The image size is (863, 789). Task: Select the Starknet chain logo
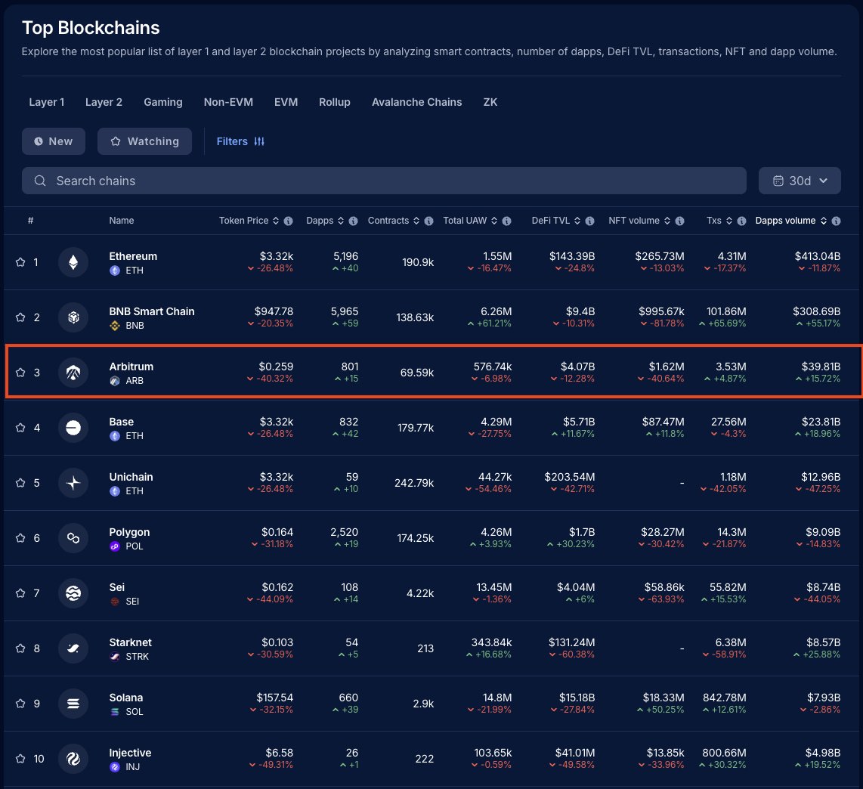(x=73, y=648)
